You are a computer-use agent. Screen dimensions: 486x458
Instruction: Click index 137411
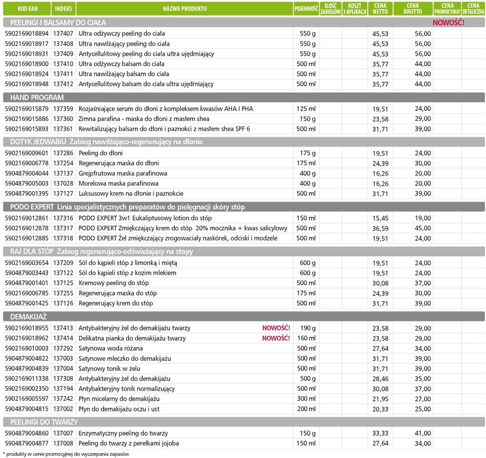tap(63, 74)
